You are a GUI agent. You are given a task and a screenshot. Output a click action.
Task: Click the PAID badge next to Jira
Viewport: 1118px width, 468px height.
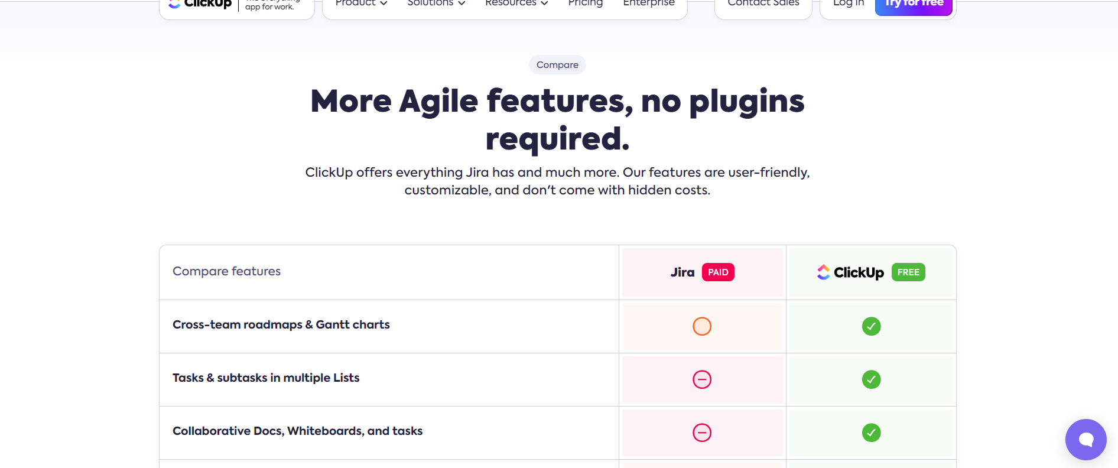[x=718, y=272]
